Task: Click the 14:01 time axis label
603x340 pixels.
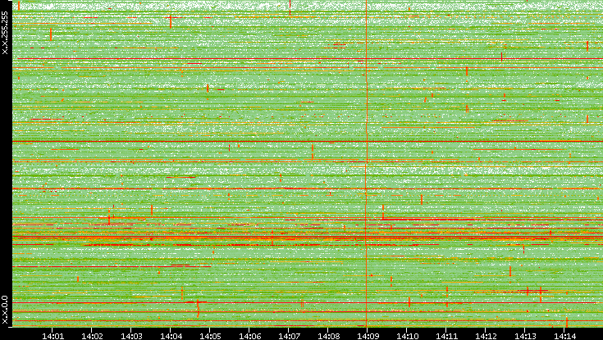Action: click(53, 335)
